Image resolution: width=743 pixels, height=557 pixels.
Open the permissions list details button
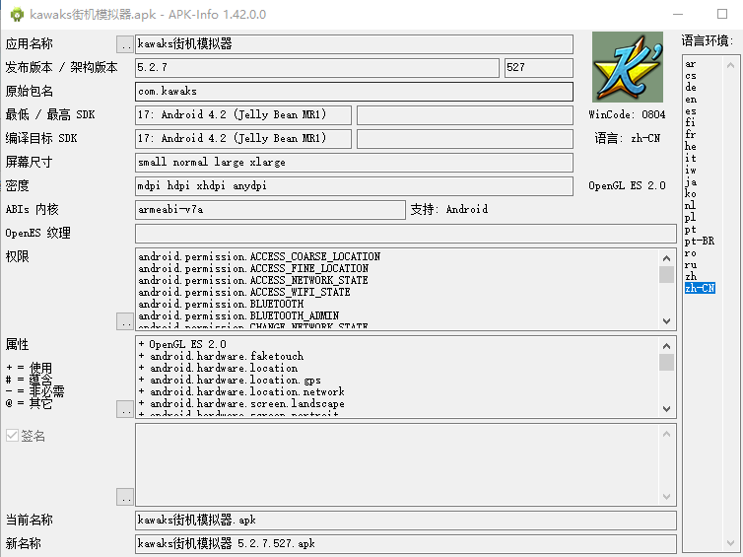[x=124, y=321]
